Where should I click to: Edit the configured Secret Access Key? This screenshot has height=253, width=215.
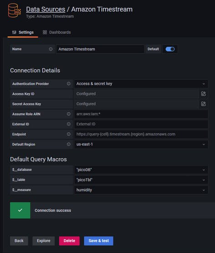click(204, 104)
